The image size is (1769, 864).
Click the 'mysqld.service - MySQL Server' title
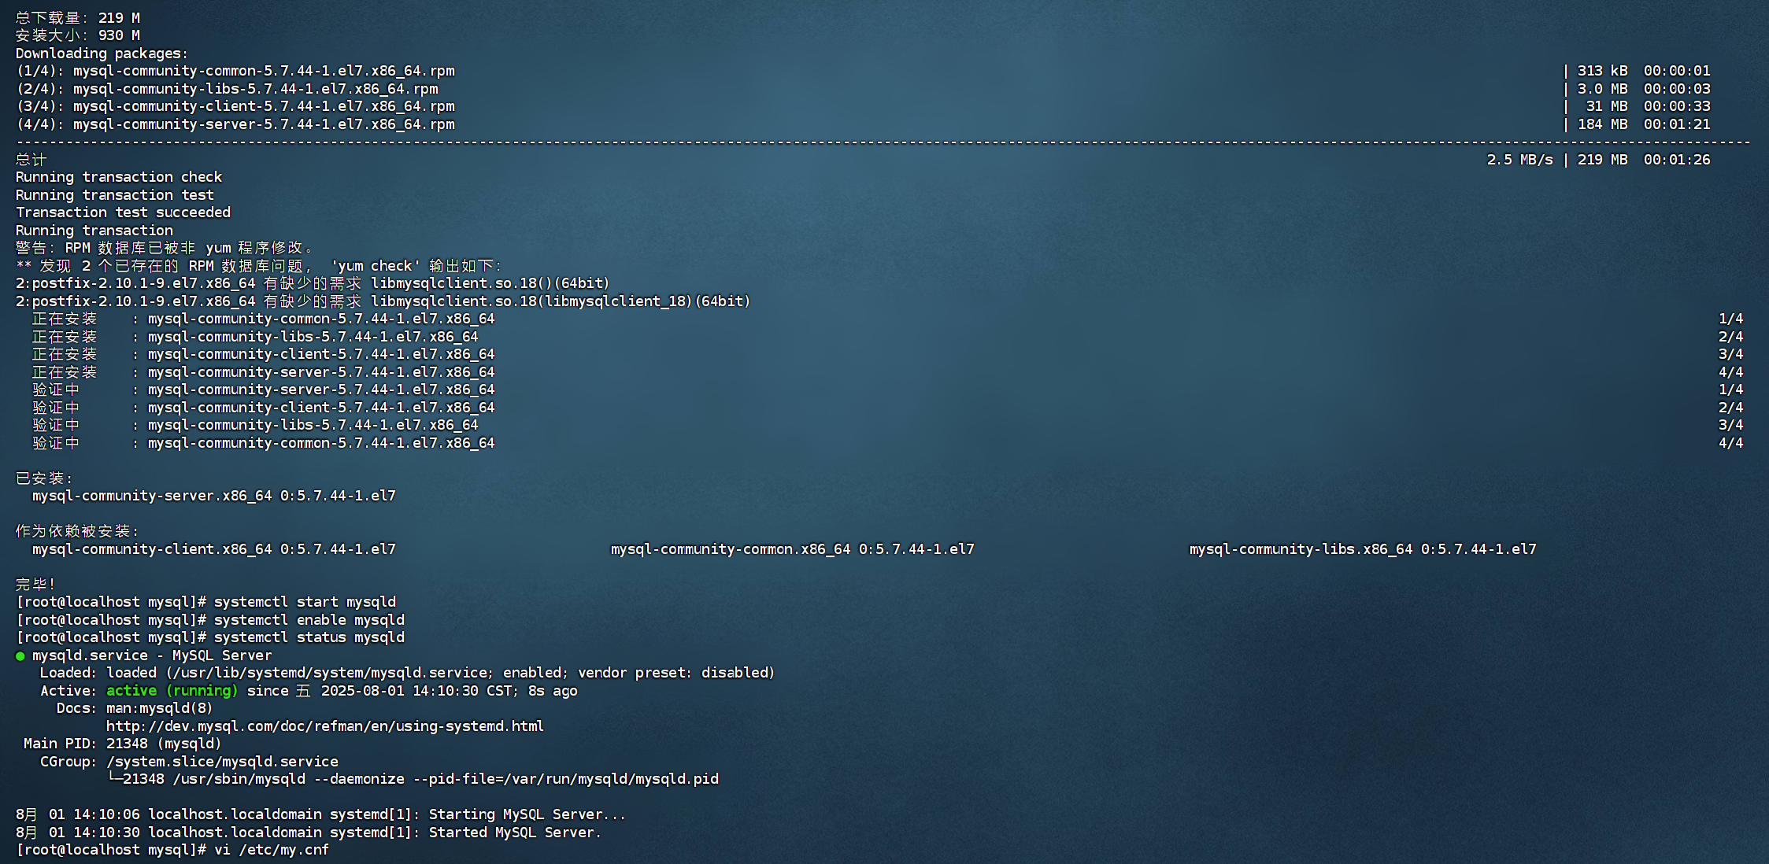click(x=152, y=655)
